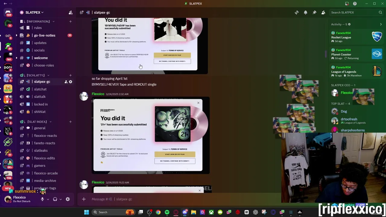The height and width of the screenshot is (217, 386).
Task: Open the flexxico-arcade channel
Action: coord(46,173)
